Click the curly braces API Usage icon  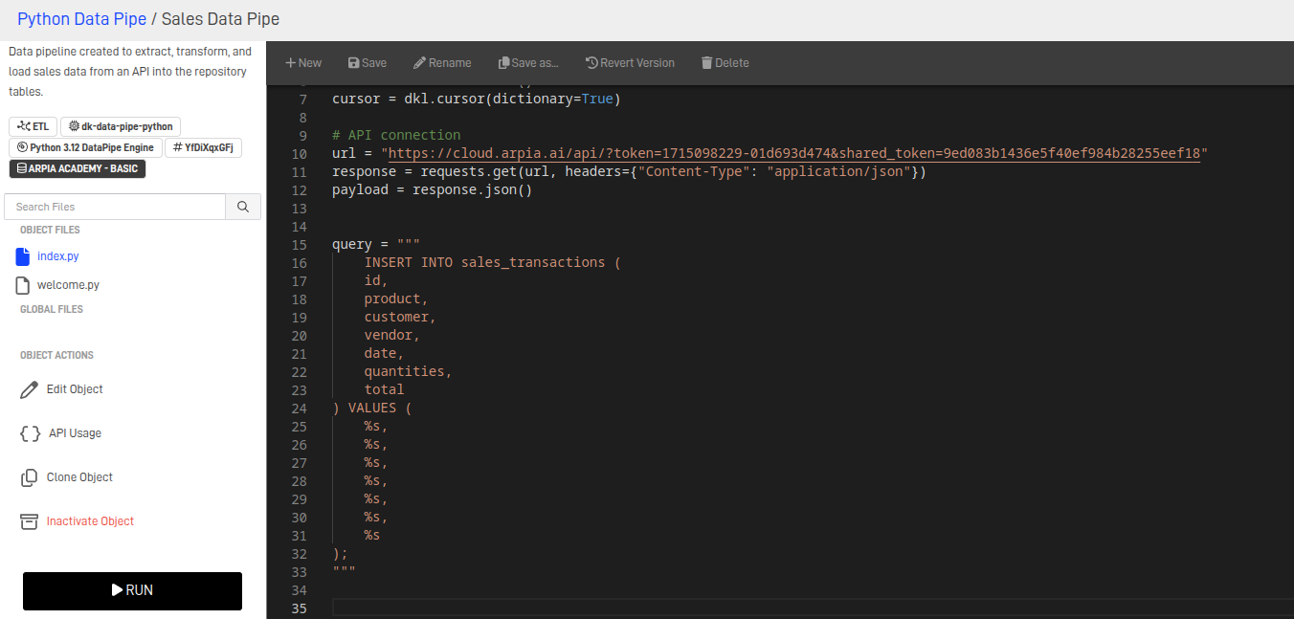click(30, 433)
